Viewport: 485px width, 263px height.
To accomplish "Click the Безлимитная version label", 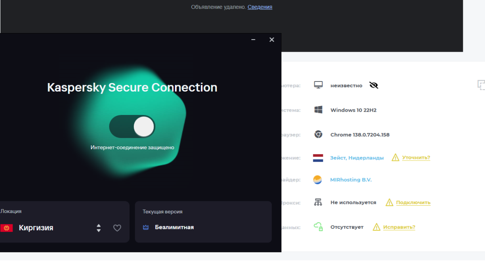I will point(174,228).
